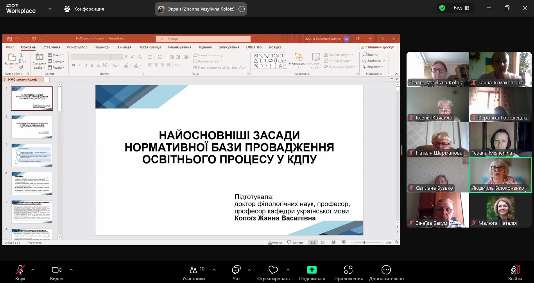Viewport: 534px width, 283px height.
Task: Click the Пошук search field in PowerPoint
Action: coord(203,39)
